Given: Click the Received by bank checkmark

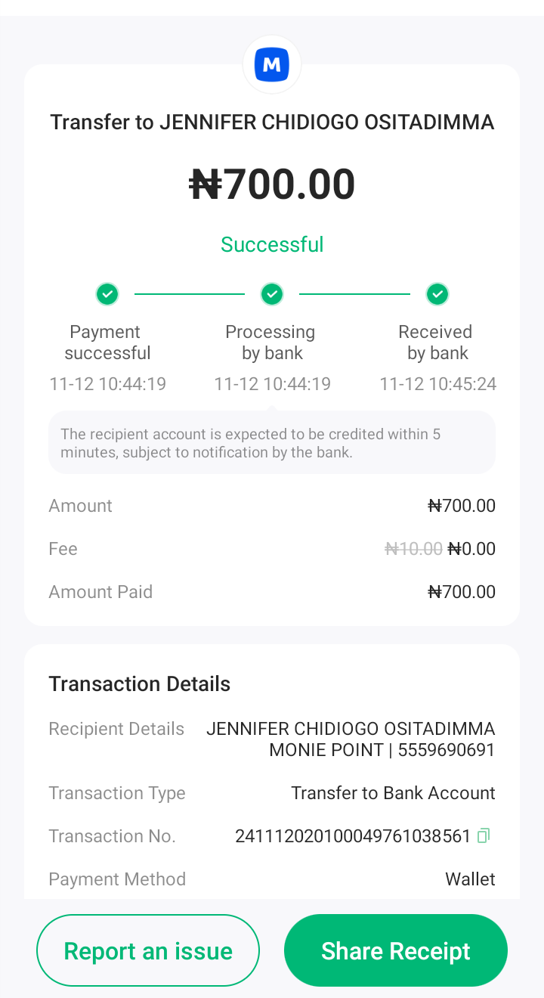Looking at the screenshot, I should click(x=437, y=293).
